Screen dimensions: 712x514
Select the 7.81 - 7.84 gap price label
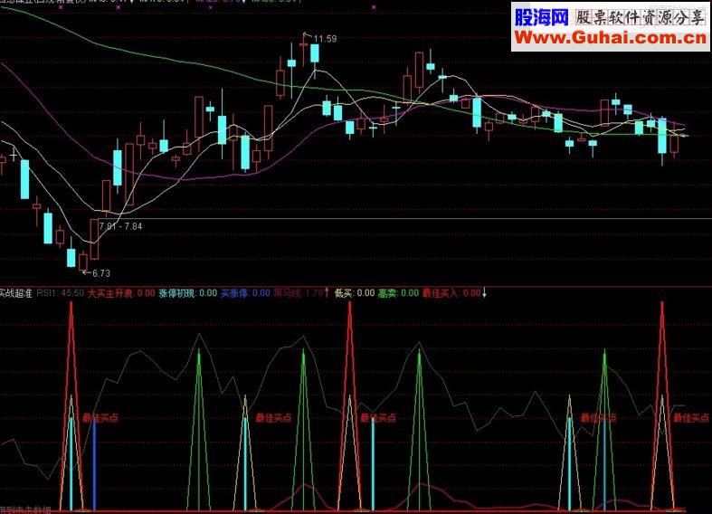pos(120,226)
